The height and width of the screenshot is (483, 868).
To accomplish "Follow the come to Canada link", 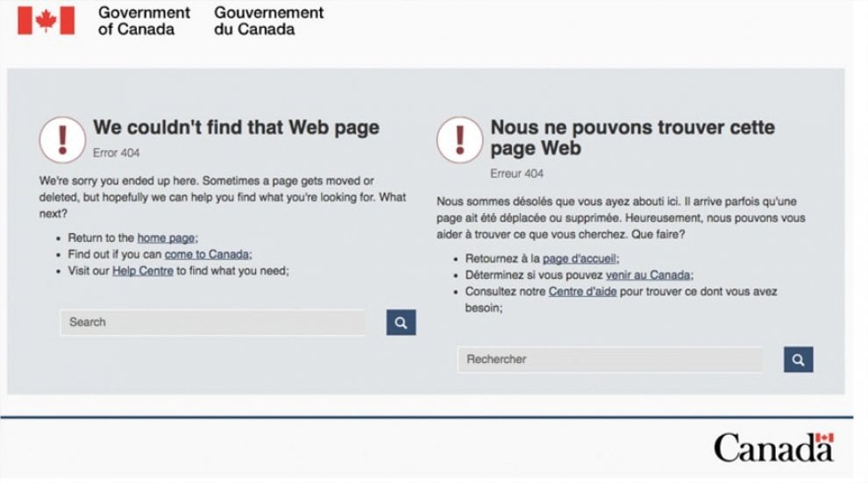I will 207,254.
